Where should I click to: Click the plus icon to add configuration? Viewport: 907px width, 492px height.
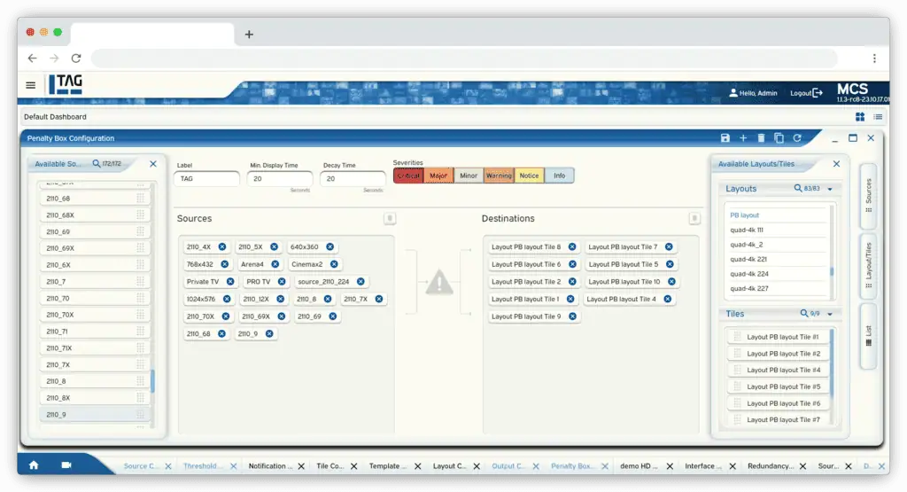(x=743, y=138)
